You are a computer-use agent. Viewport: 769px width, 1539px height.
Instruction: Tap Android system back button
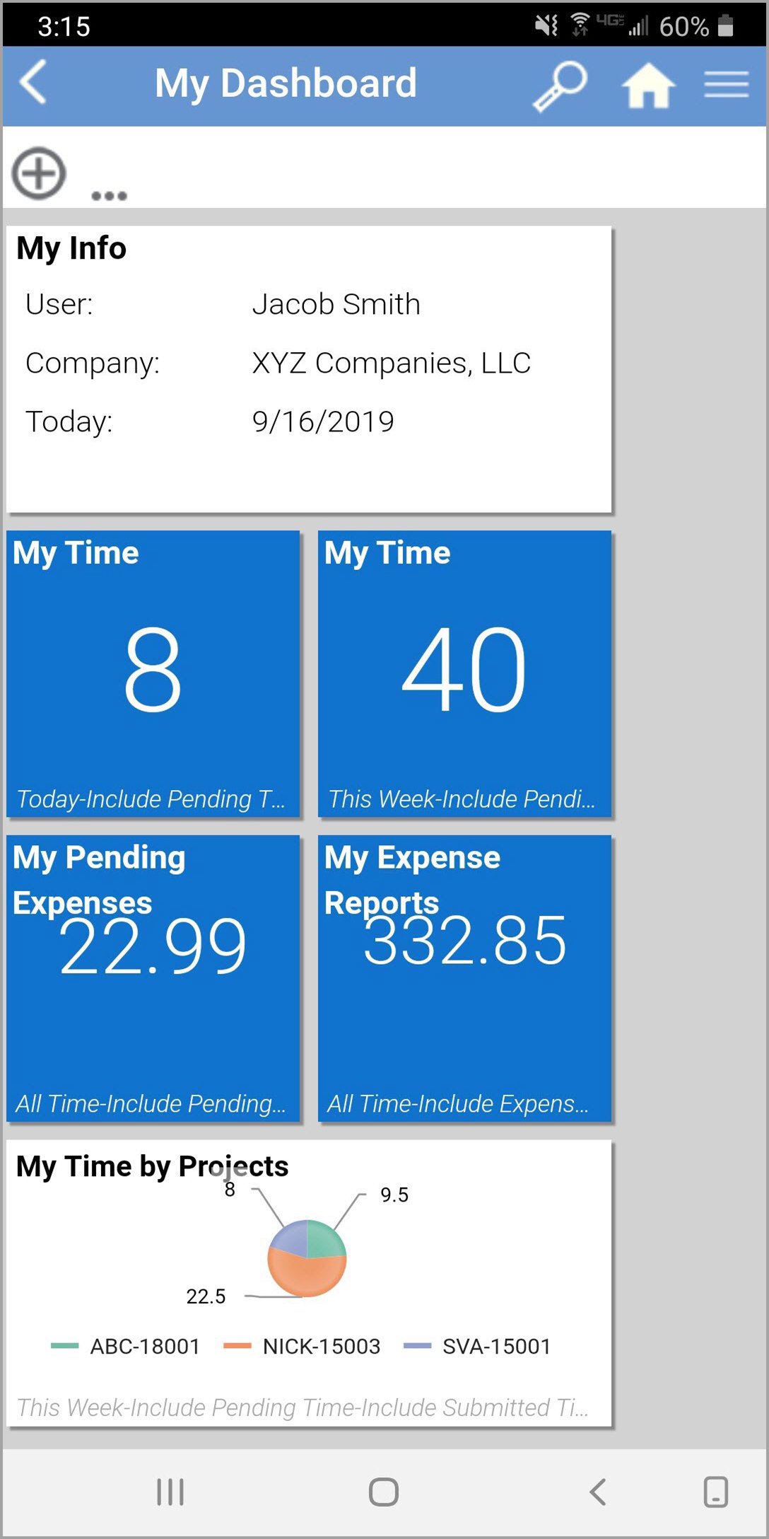pyautogui.click(x=598, y=1492)
